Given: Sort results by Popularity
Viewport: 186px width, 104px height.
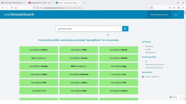Looking at the screenshot, I should (149, 46).
